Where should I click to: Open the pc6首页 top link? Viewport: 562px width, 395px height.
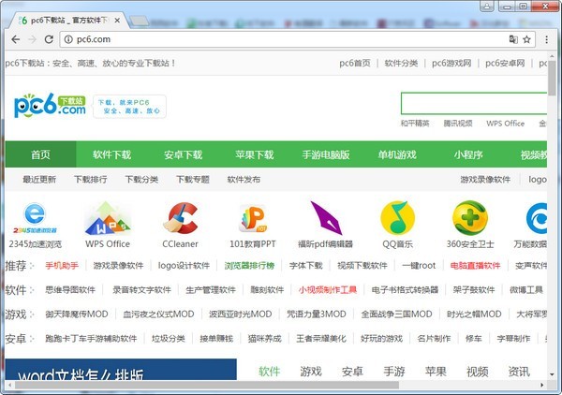point(355,64)
